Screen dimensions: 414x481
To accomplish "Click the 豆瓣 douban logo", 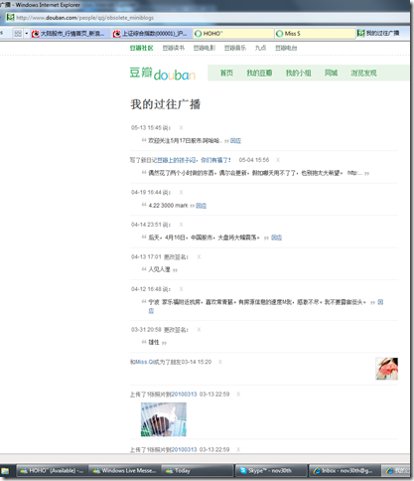I will (163, 74).
